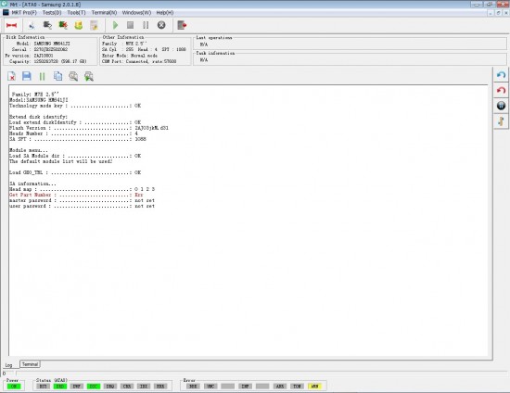Click the blue undo arrow sidebar icon
This screenshot has width=510, height=393.
[502, 75]
